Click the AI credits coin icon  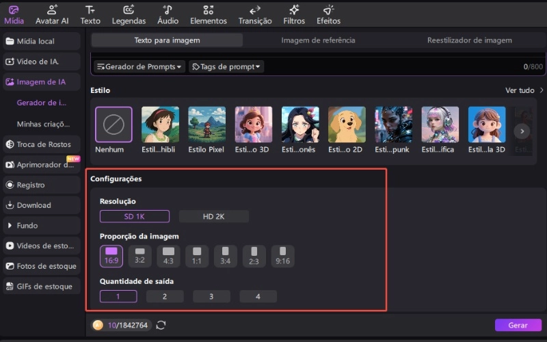tap(98, 326)
